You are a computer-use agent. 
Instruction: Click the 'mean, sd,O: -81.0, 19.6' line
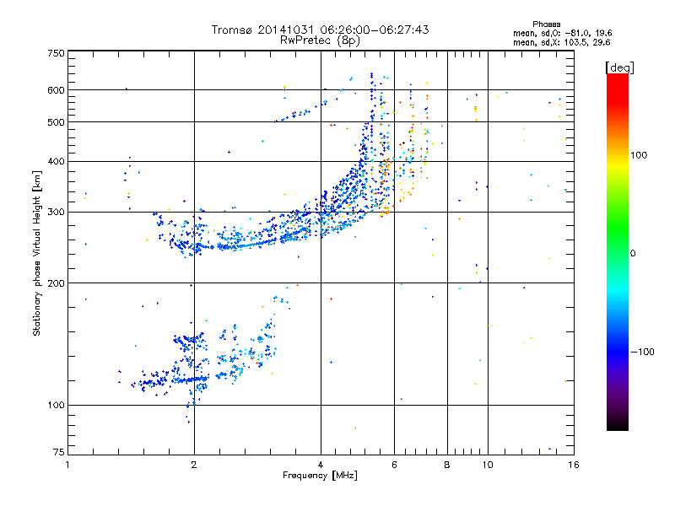pos(562,33)
